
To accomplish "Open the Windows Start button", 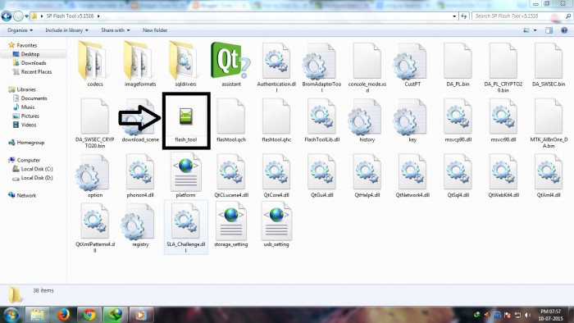I will [10, 315].
